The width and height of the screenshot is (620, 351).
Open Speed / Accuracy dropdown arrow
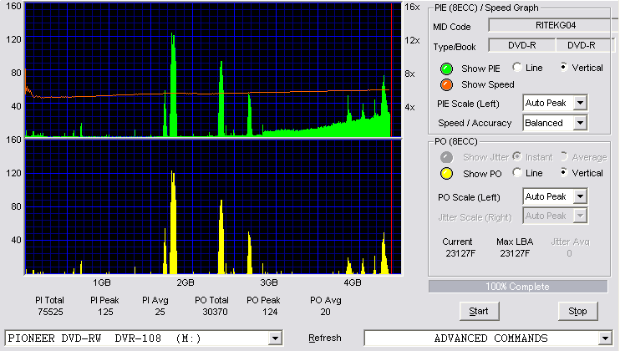click(580, 123)
